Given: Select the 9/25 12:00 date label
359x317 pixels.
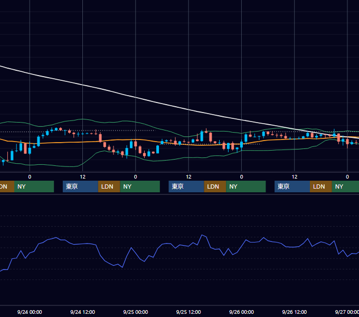Looking at the screenshot, I should 188,312.
